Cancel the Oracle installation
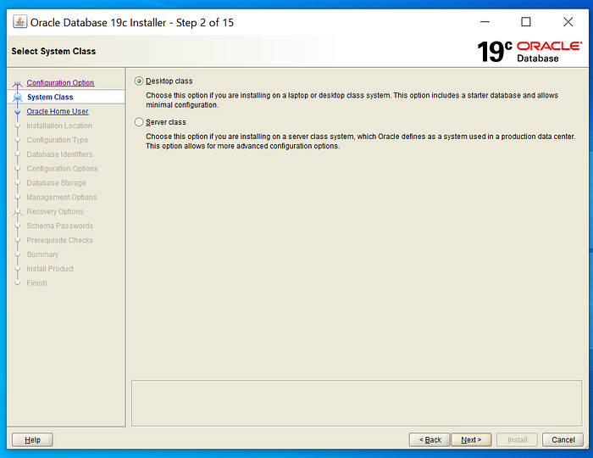This screenshot has width=593, height=458. point(563,440)
